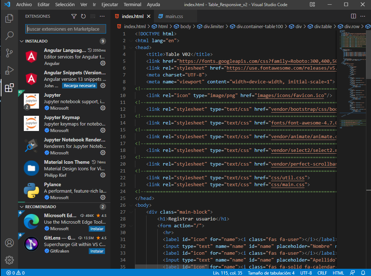This screenshot has width=371, height=276.
Task: Open the Material Icon Theme extension entry
Action: [x=64, y=168]
